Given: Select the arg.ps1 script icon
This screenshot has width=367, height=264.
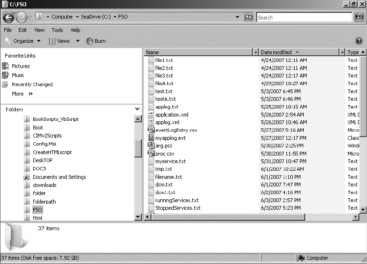Looking at the screenshot, I should coord(151,145).
